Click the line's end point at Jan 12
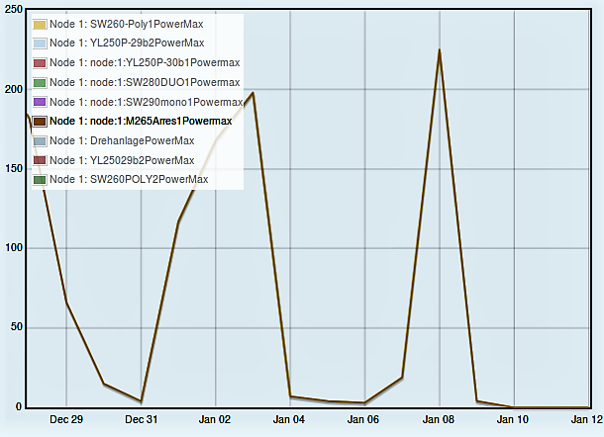This screenshot has height=437, width=604. 588,406
